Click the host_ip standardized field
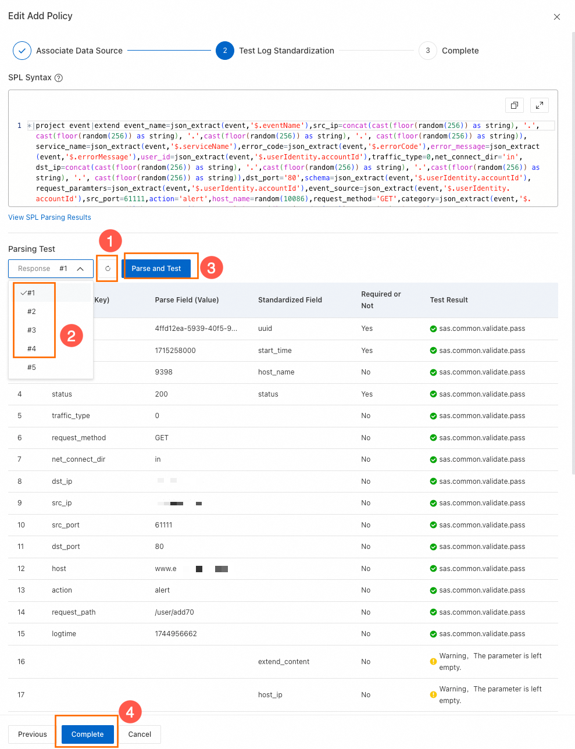This screenshot has width=575, height=749. (x=270, y=695)
